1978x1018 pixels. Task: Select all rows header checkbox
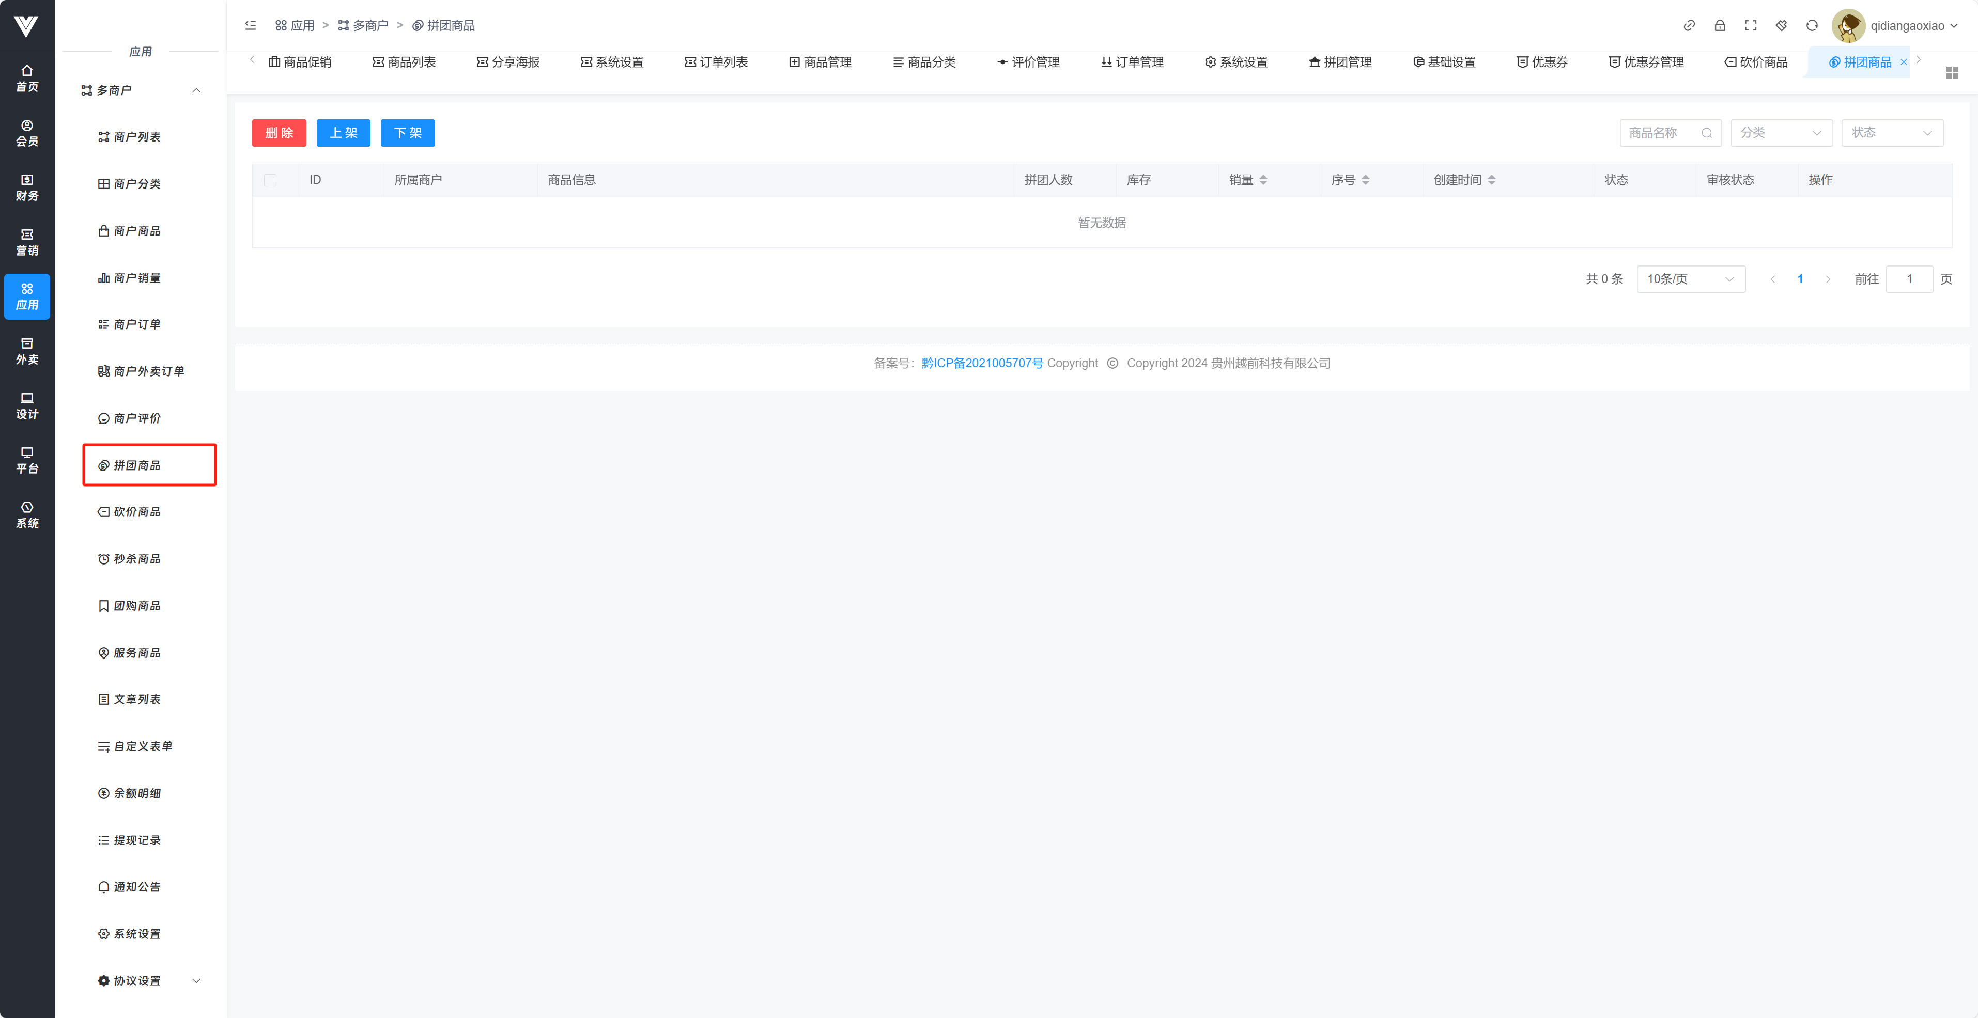click(270, 180)
